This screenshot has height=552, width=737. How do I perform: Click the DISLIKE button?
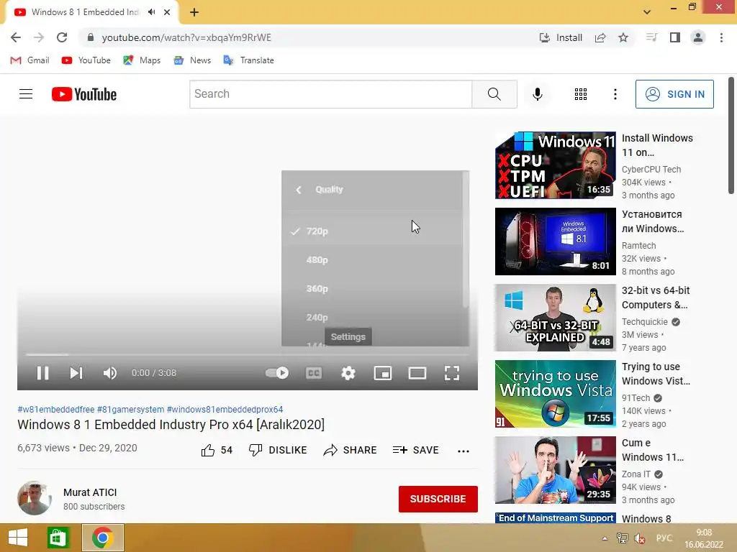[x=278, y=450]
